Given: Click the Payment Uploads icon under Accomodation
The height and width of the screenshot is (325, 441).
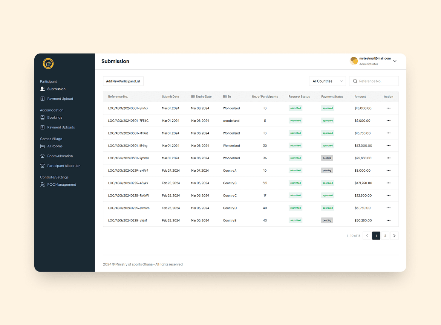Looking at the screenshot, I should pos(43,127).
